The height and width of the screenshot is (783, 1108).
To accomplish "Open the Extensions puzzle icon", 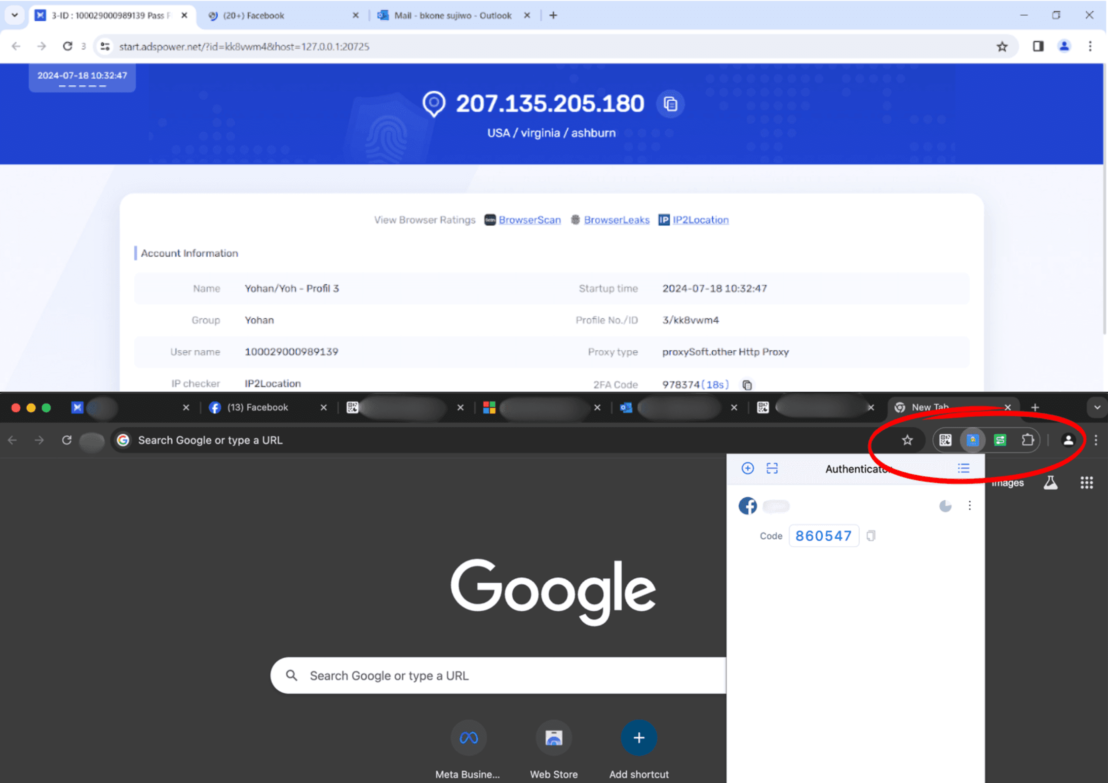I will pos(1028,440).
